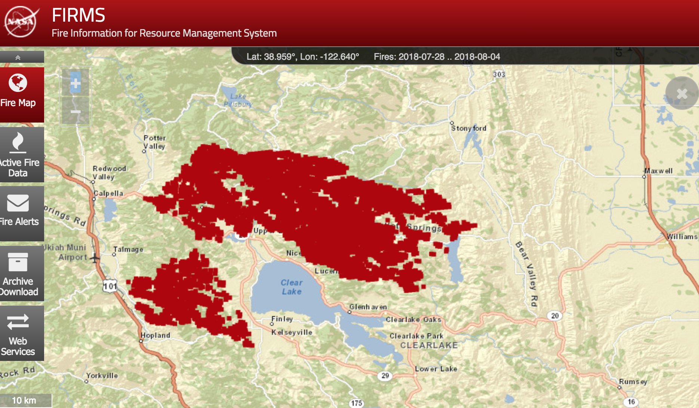Click the Williams map label
The width and height of the screenshot is (699, 408).
682,237
